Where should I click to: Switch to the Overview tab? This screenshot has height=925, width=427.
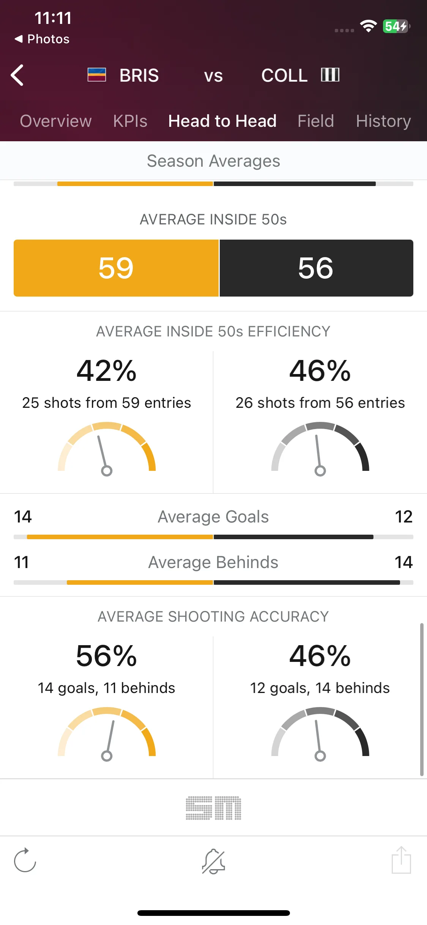[x=56, y=121]
